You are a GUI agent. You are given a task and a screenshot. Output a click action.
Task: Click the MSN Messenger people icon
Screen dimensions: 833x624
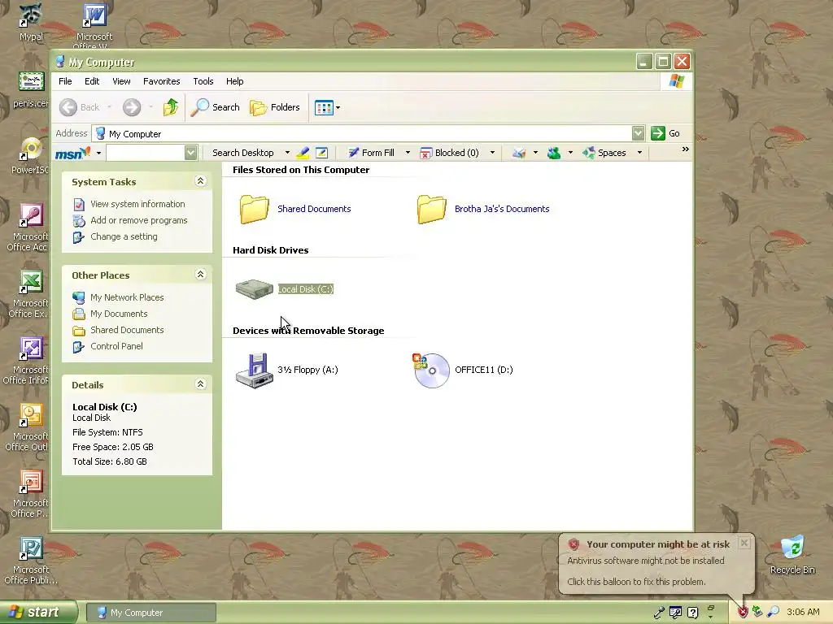coord(554,153)
